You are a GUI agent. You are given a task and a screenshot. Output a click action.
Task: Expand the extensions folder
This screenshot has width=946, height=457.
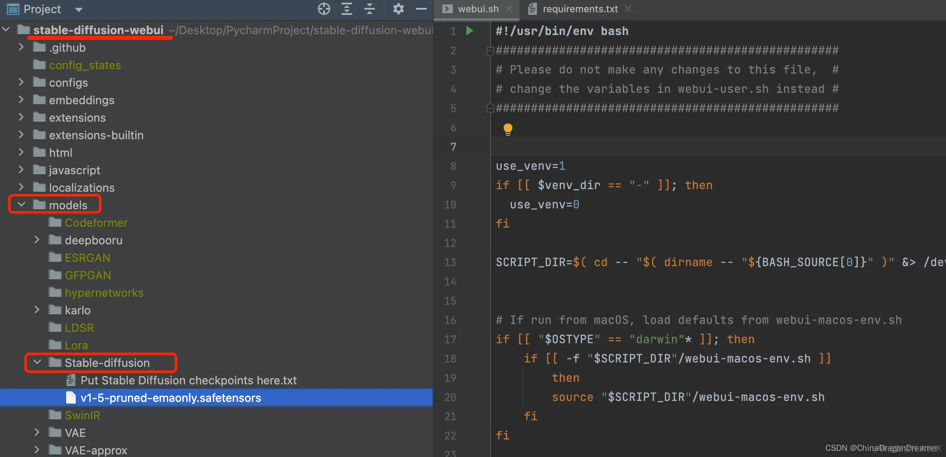click(21, 117)
